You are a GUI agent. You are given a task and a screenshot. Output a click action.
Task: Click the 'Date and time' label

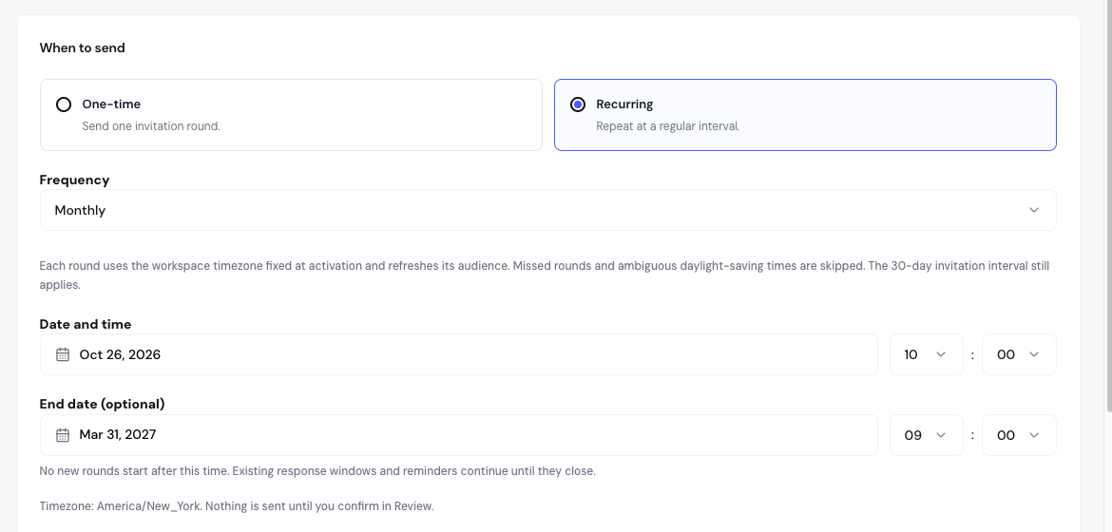[86, 324]
